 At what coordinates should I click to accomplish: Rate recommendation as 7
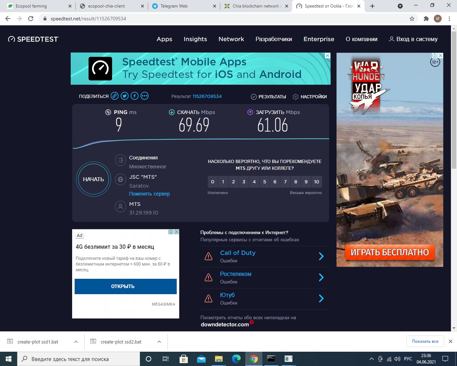point(285,182)
